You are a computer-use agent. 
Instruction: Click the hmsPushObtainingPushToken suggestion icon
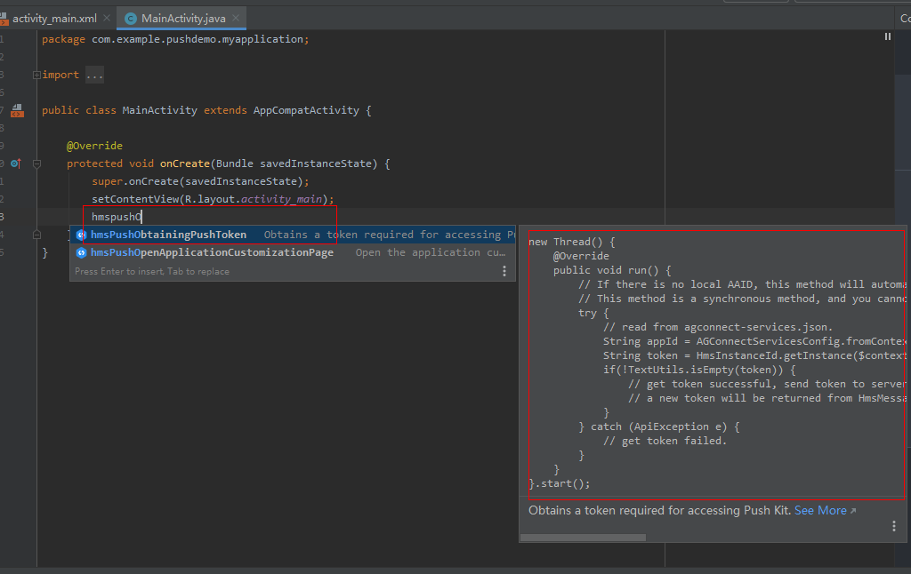[x=81, y=235]
